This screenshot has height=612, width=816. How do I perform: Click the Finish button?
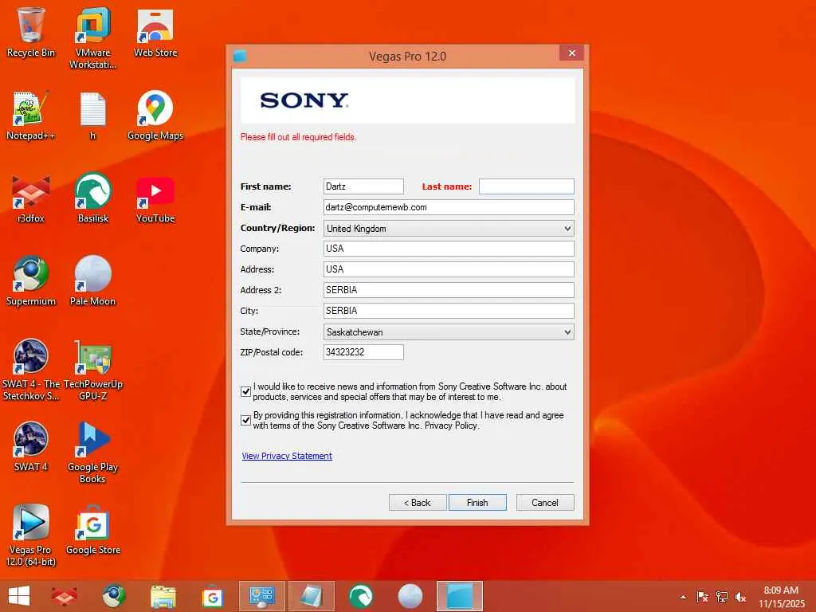point(477,502)
